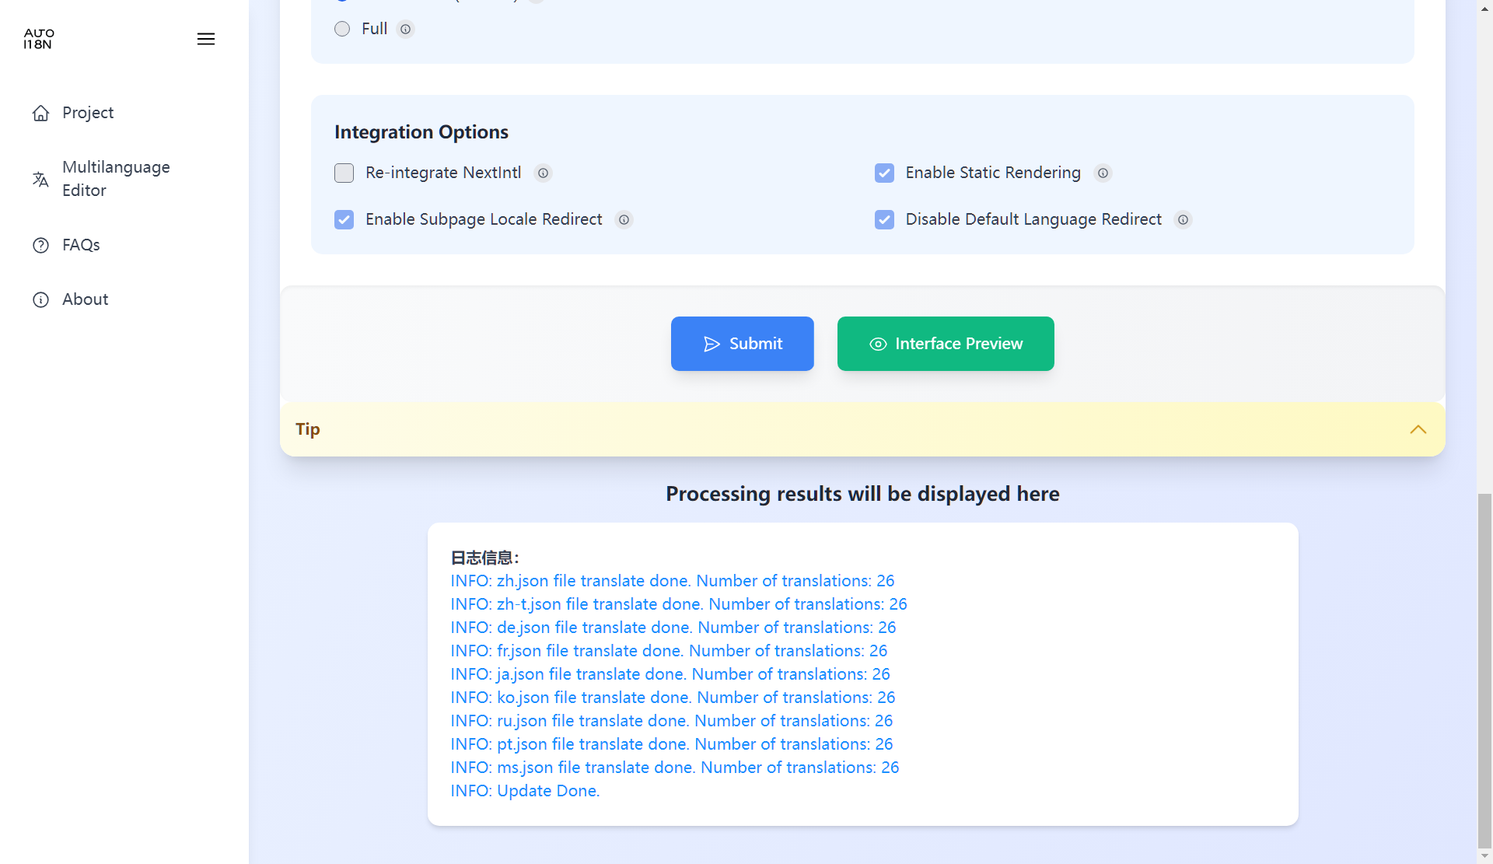The height and width of the screenshot is (864, 1493).
Task: Open FAQs section icon
Action: click(x=41, y=245)
